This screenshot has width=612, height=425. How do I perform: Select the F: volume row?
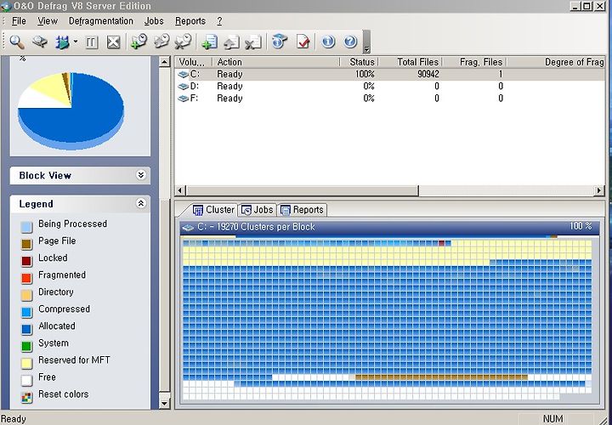(389, 99)
